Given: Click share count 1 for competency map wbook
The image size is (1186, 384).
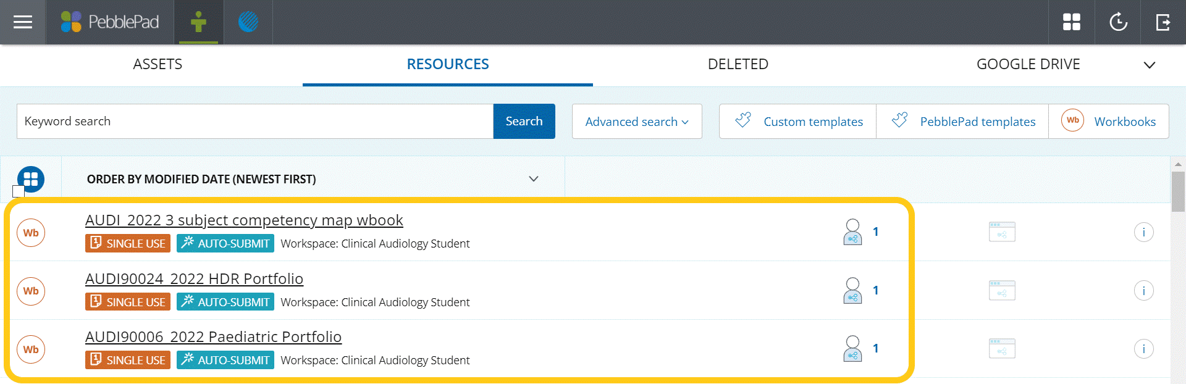Looking at the screenshot, I should [875, 232].
